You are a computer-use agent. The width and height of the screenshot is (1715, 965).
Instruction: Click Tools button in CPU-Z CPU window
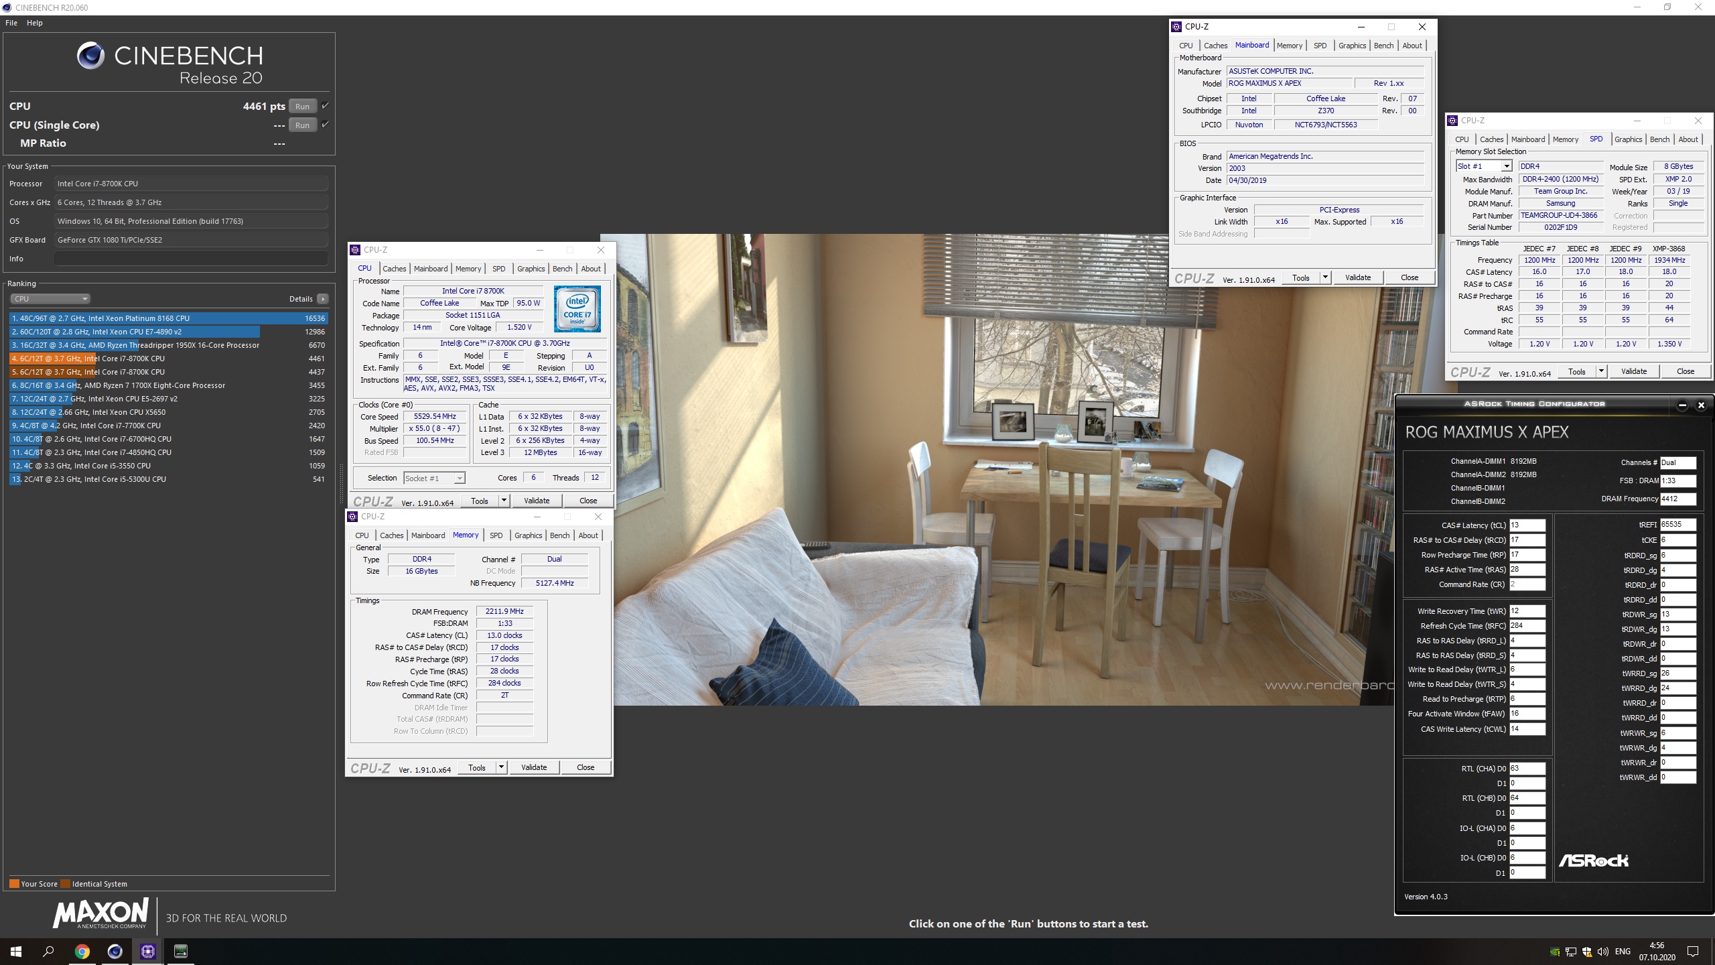480,501
